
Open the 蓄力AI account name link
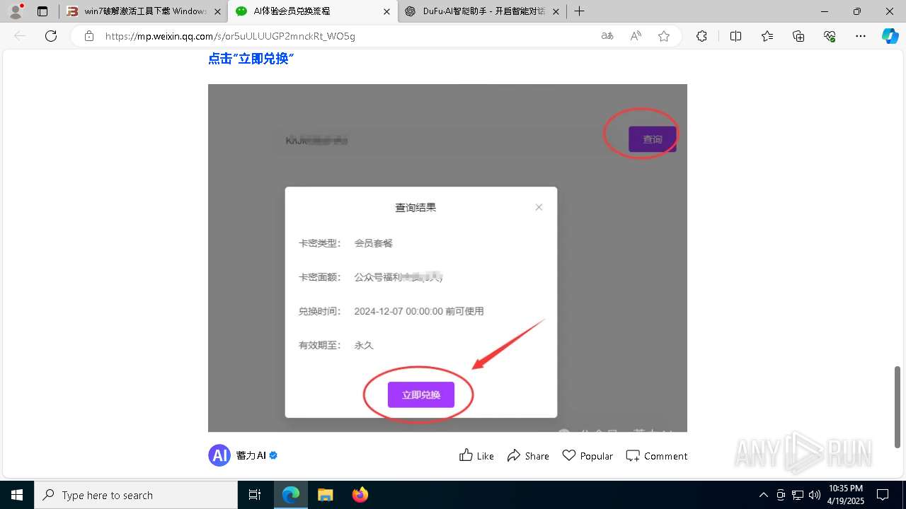click(251, 456)
